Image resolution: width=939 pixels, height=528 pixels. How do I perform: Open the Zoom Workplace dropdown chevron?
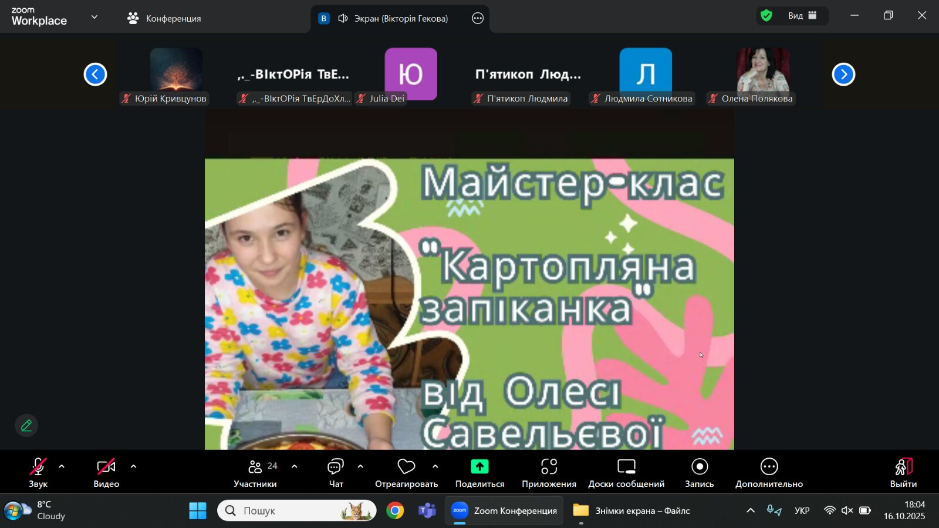point(94,17)
